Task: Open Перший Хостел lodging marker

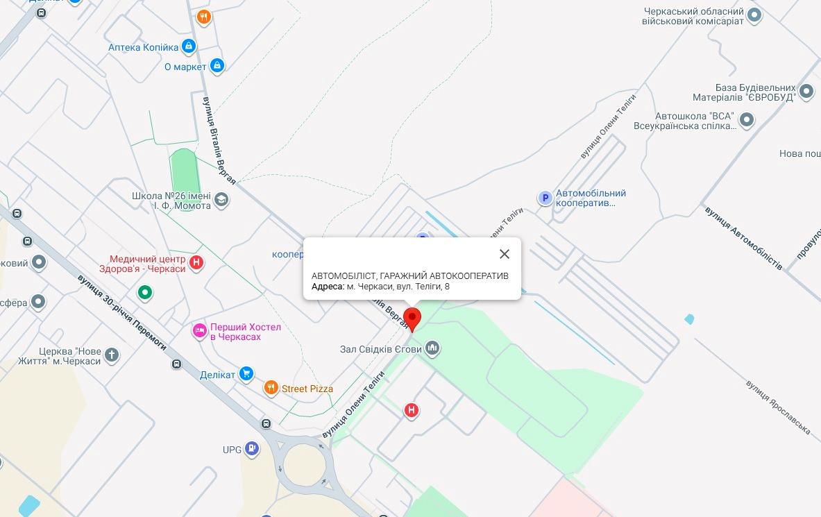Action: 199,331
